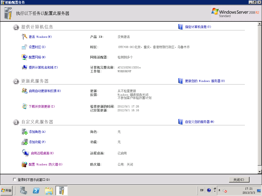
Task: Expand hidden tray icons arrow
Action: point(219,190)
